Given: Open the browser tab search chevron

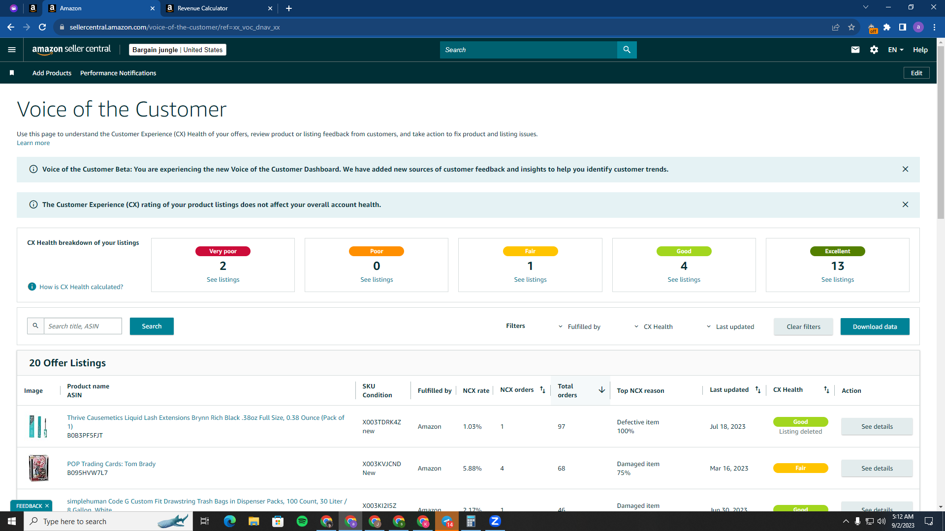Looking at the screenshot, I should coord(866,7).
